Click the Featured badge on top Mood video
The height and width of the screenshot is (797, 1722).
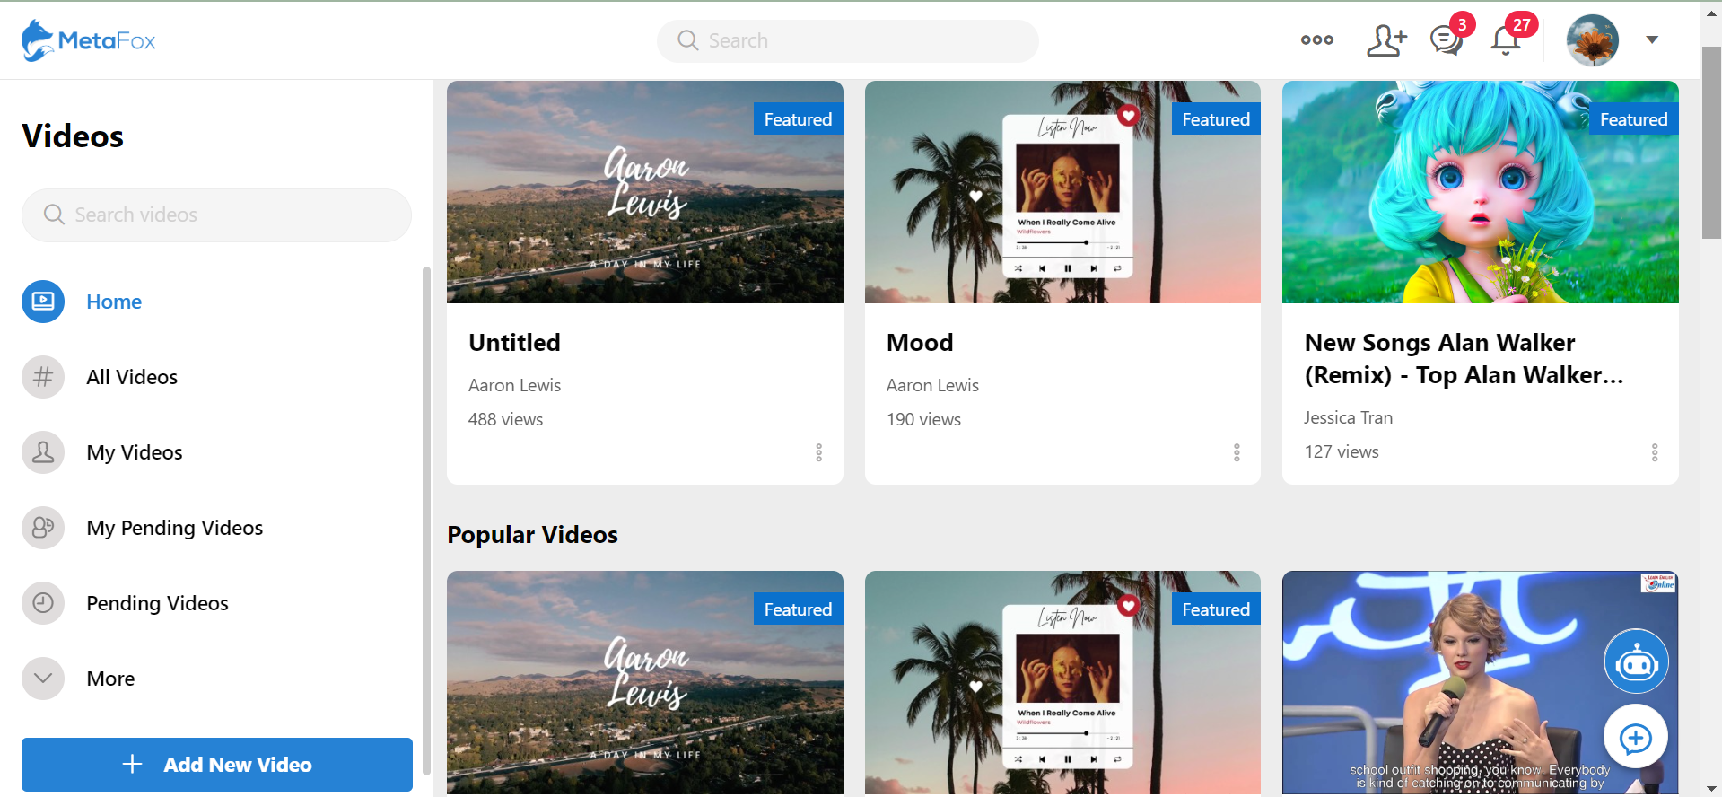[1216, 119]
